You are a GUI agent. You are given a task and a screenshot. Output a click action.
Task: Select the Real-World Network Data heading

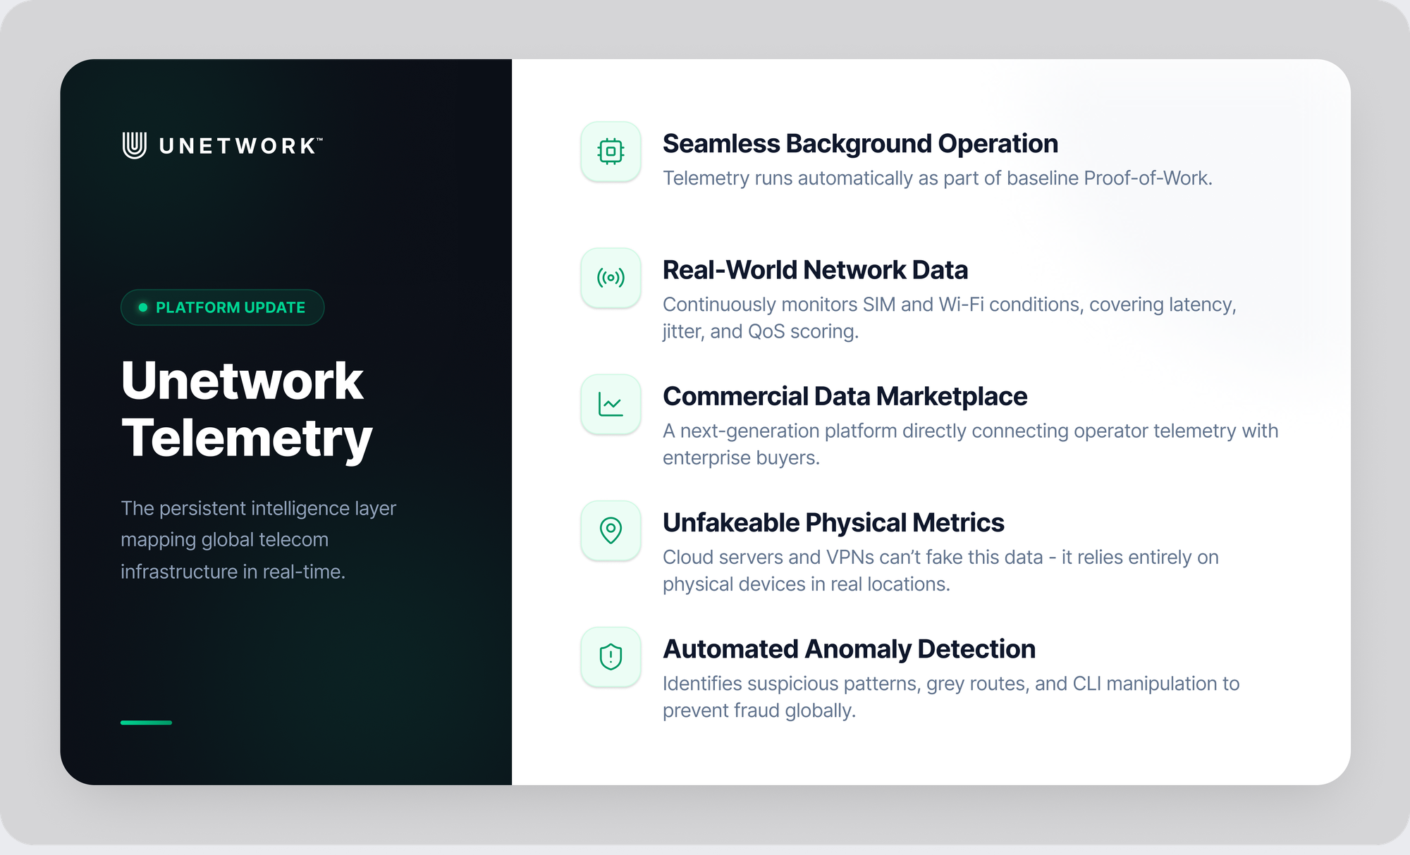click(815, 270)
